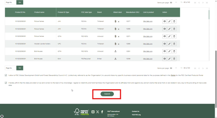The height and width of the screenshot is (118, 217).
Task: Sort by FSC label type column header
Action: (86, 12)
